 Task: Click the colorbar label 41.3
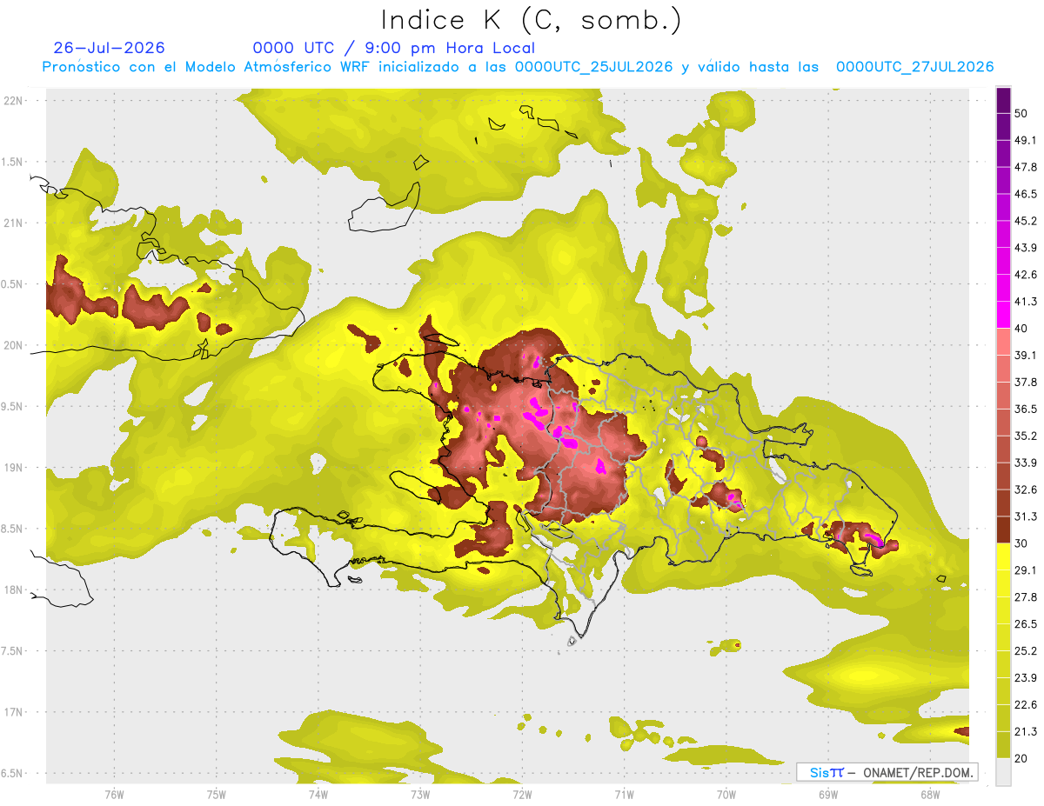pyautogui.click(x=1026, y=302)
